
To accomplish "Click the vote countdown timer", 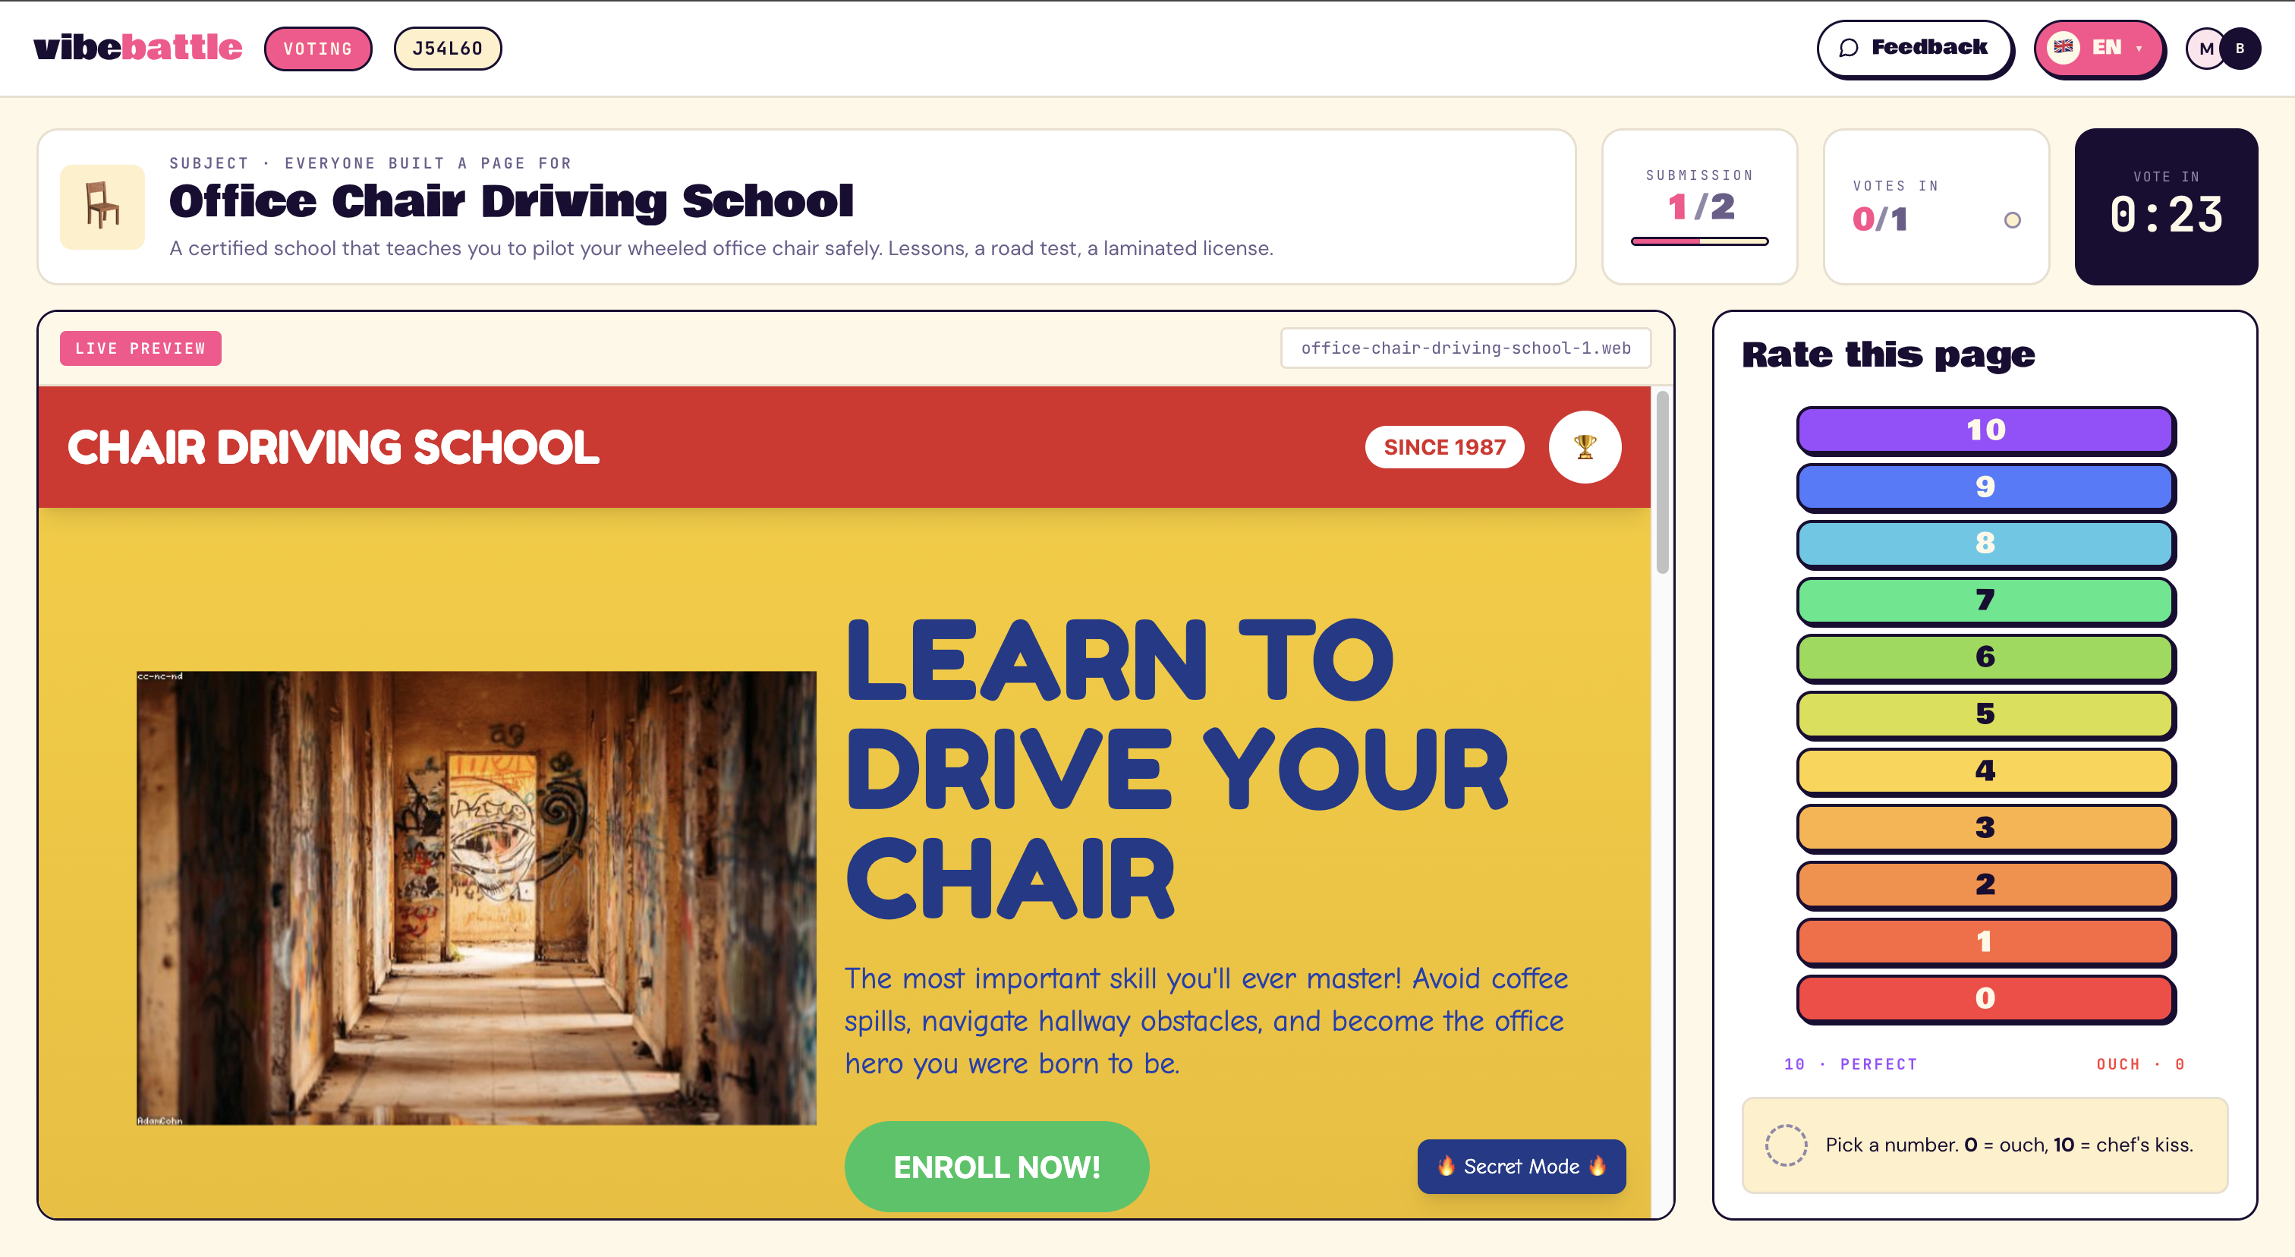I will coord(2166,206).
